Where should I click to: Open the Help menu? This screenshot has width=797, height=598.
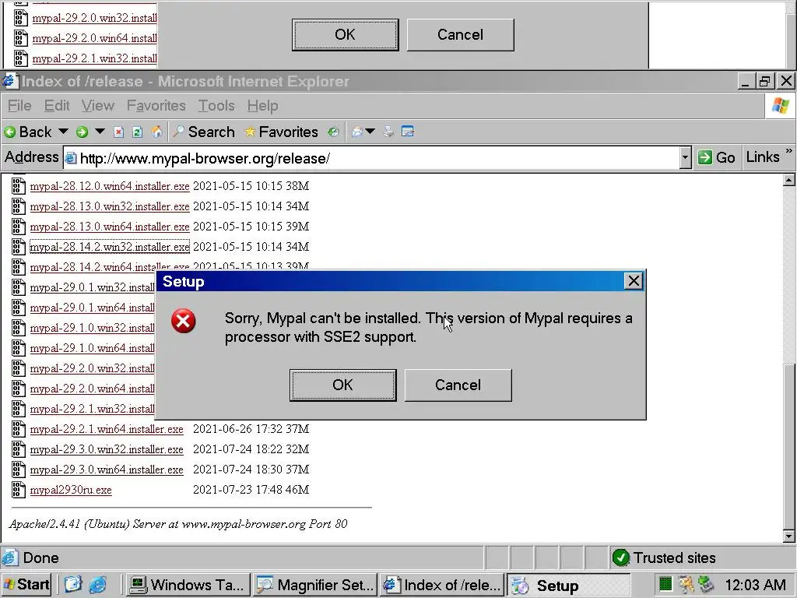point(263,106)
